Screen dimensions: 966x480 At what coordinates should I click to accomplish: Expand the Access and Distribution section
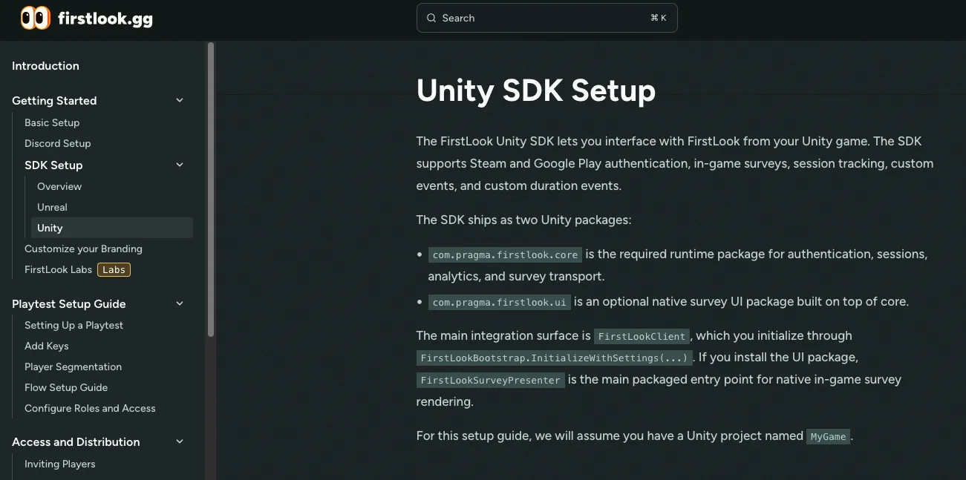click(179, 441)
